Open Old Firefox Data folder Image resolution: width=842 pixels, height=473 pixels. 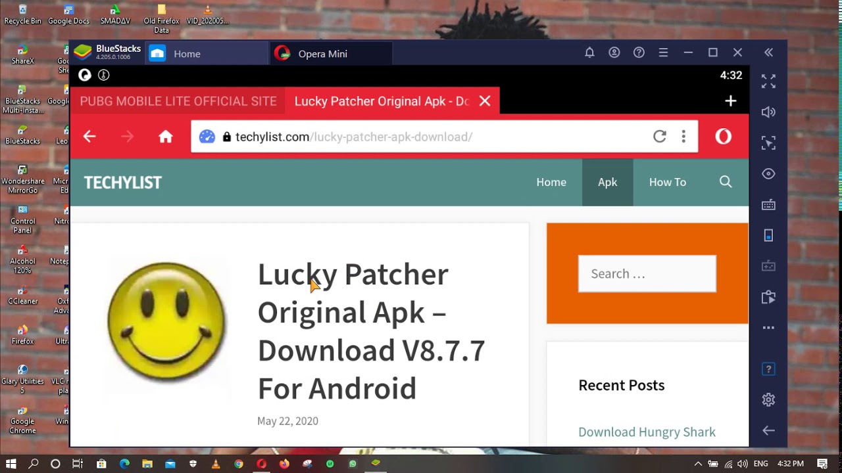tap(162, 19)
